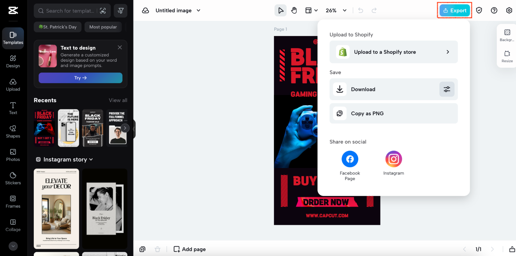Select the St. Patrick's Day category chip
Viewport: 516px width, 256px height.
click(58, 27)
